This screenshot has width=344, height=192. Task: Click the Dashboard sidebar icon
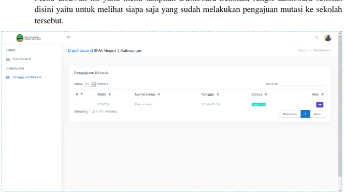click(x=8, y=59)
